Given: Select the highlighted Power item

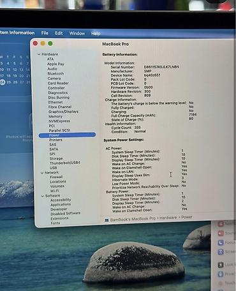Looking at the screenshot, I should tap(67, 135).
